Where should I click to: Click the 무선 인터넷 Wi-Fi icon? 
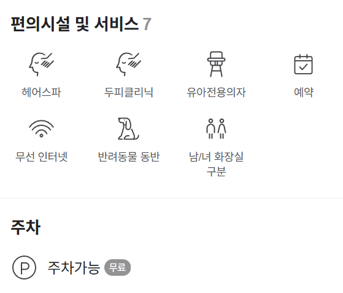[x=41, y=129]
